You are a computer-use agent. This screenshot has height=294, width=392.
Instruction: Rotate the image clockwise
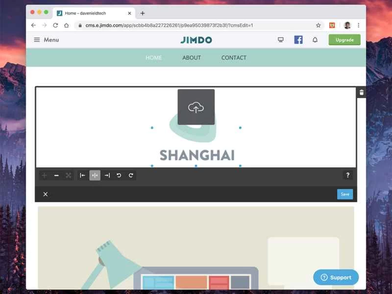click(132, 175)
